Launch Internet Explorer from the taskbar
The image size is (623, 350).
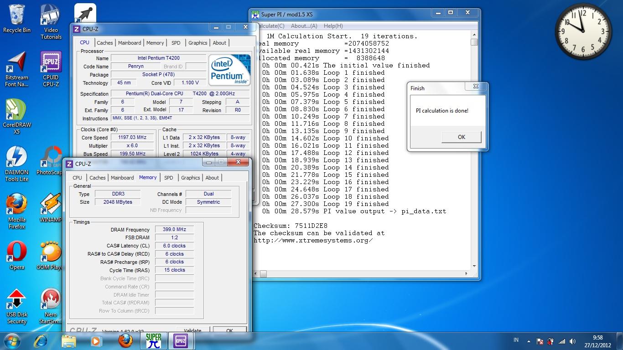[41, 340]
